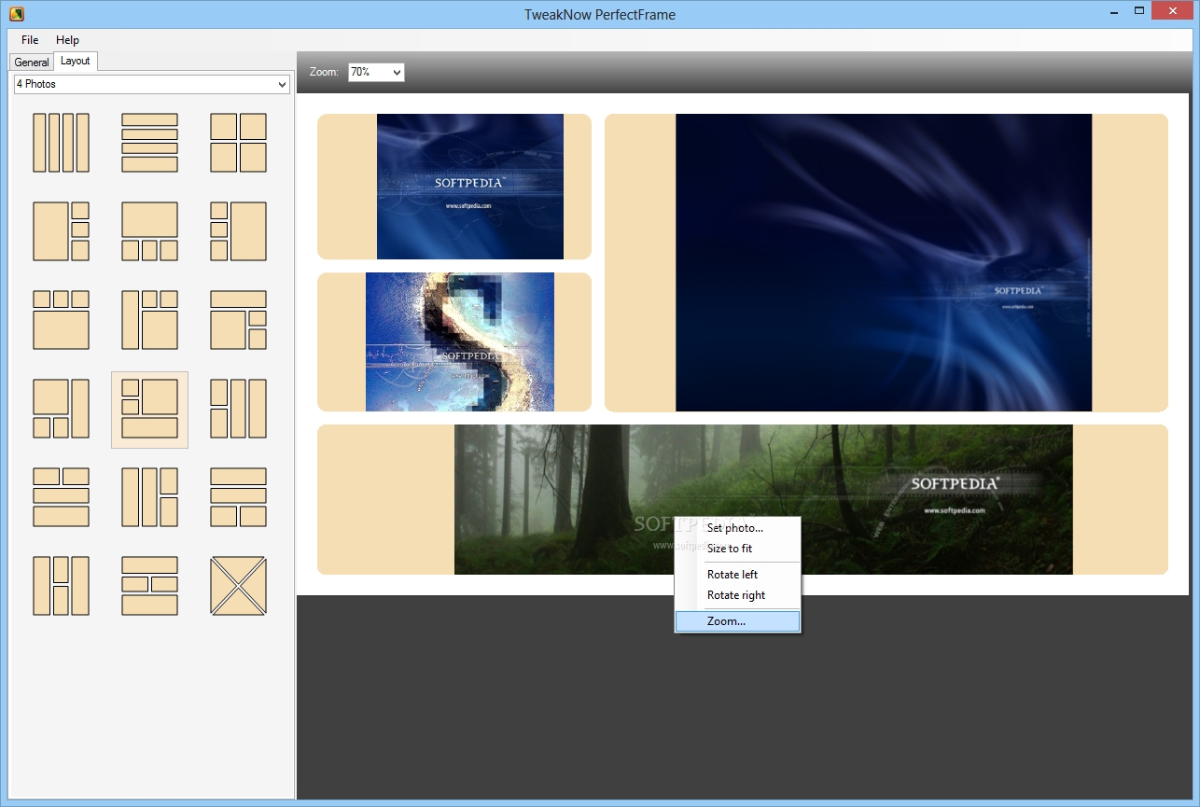1200x807 pixels.
Task: Select the large dark blue swirl photo frame
Action: point(886,262)
